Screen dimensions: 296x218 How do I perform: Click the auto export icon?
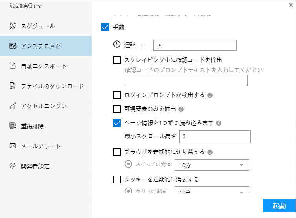pyautogui.click(x=13, y=66)
